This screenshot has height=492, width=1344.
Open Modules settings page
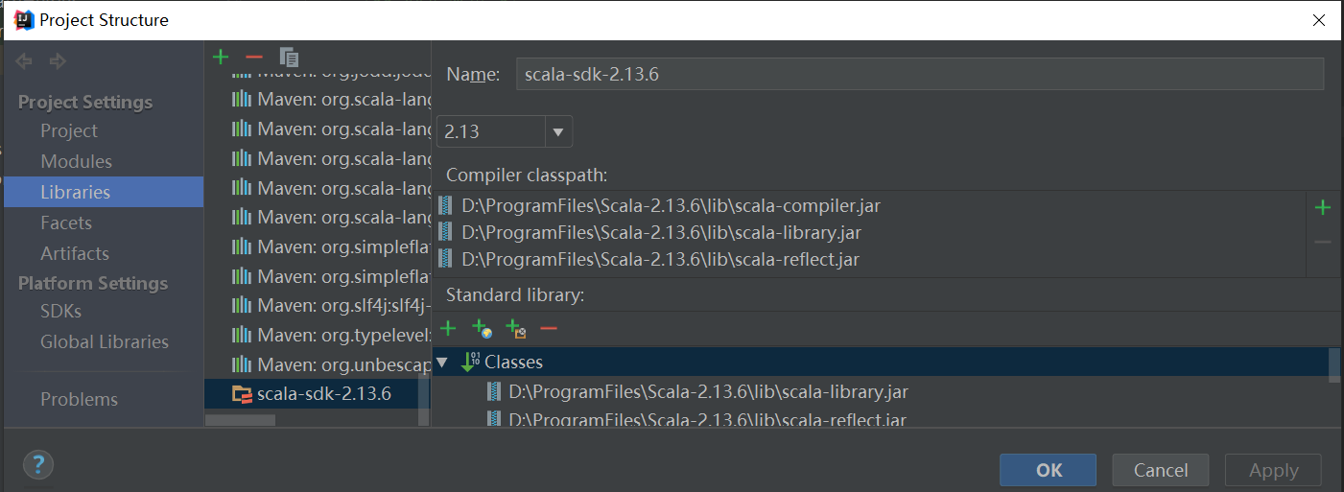[76, 161]
